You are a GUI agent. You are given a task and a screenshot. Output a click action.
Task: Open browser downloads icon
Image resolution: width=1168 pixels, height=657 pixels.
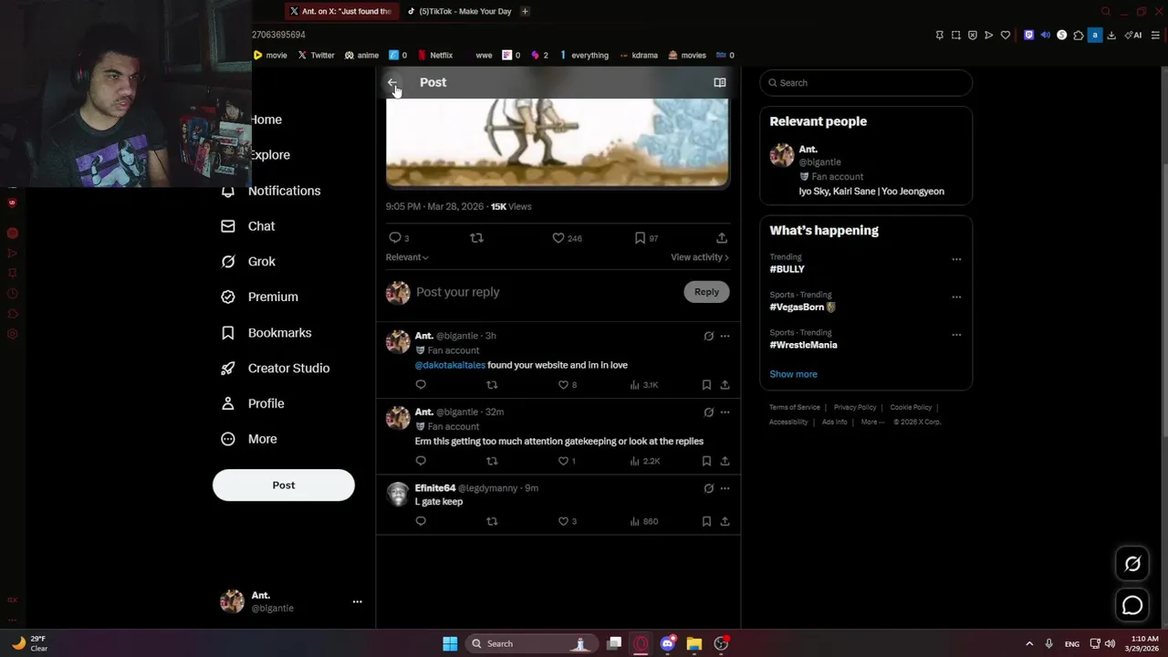point(1111,35)
